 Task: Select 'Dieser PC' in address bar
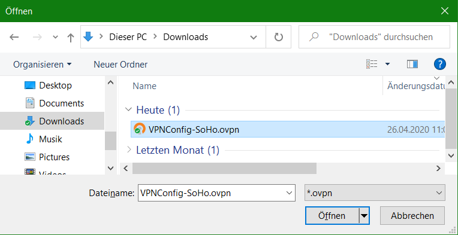pos(128,37)
